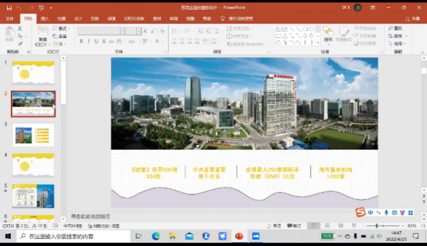
Task: Click the Cut scissors icon
Action: coord(20,28)
